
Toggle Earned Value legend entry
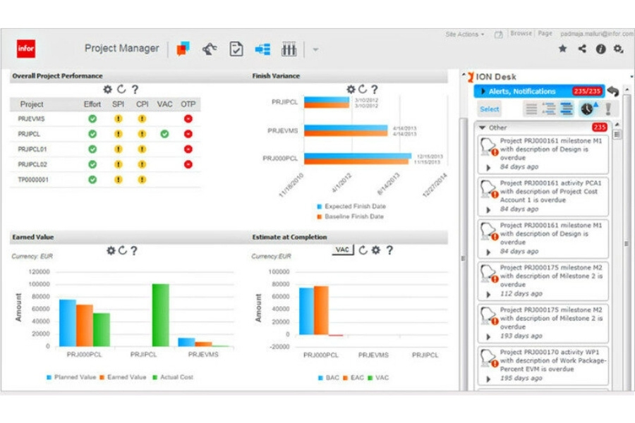[x=123, y=377]
